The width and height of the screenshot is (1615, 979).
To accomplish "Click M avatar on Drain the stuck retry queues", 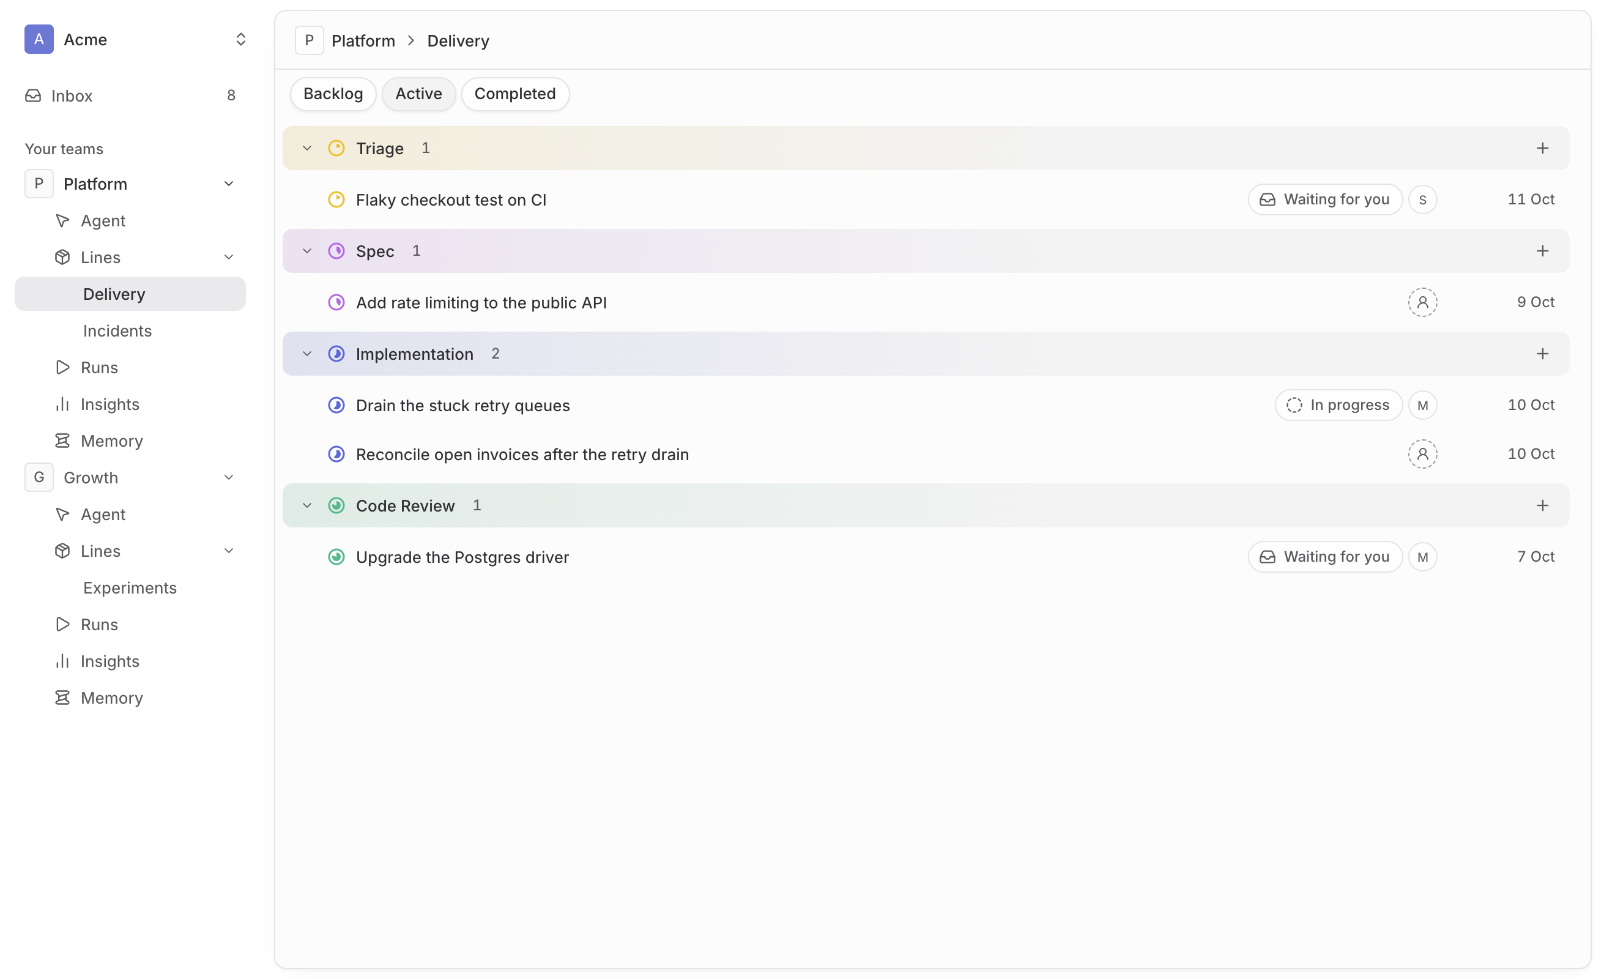I will point(1422,405).
